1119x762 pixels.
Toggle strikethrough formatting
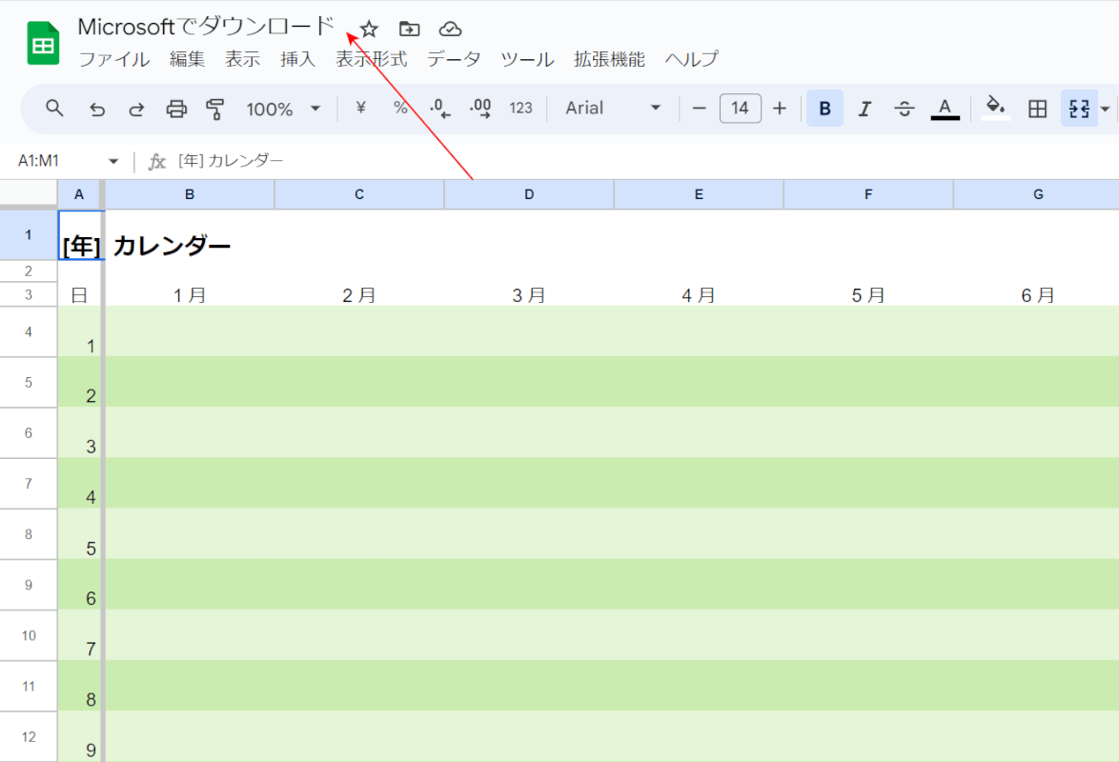[905, 109]
